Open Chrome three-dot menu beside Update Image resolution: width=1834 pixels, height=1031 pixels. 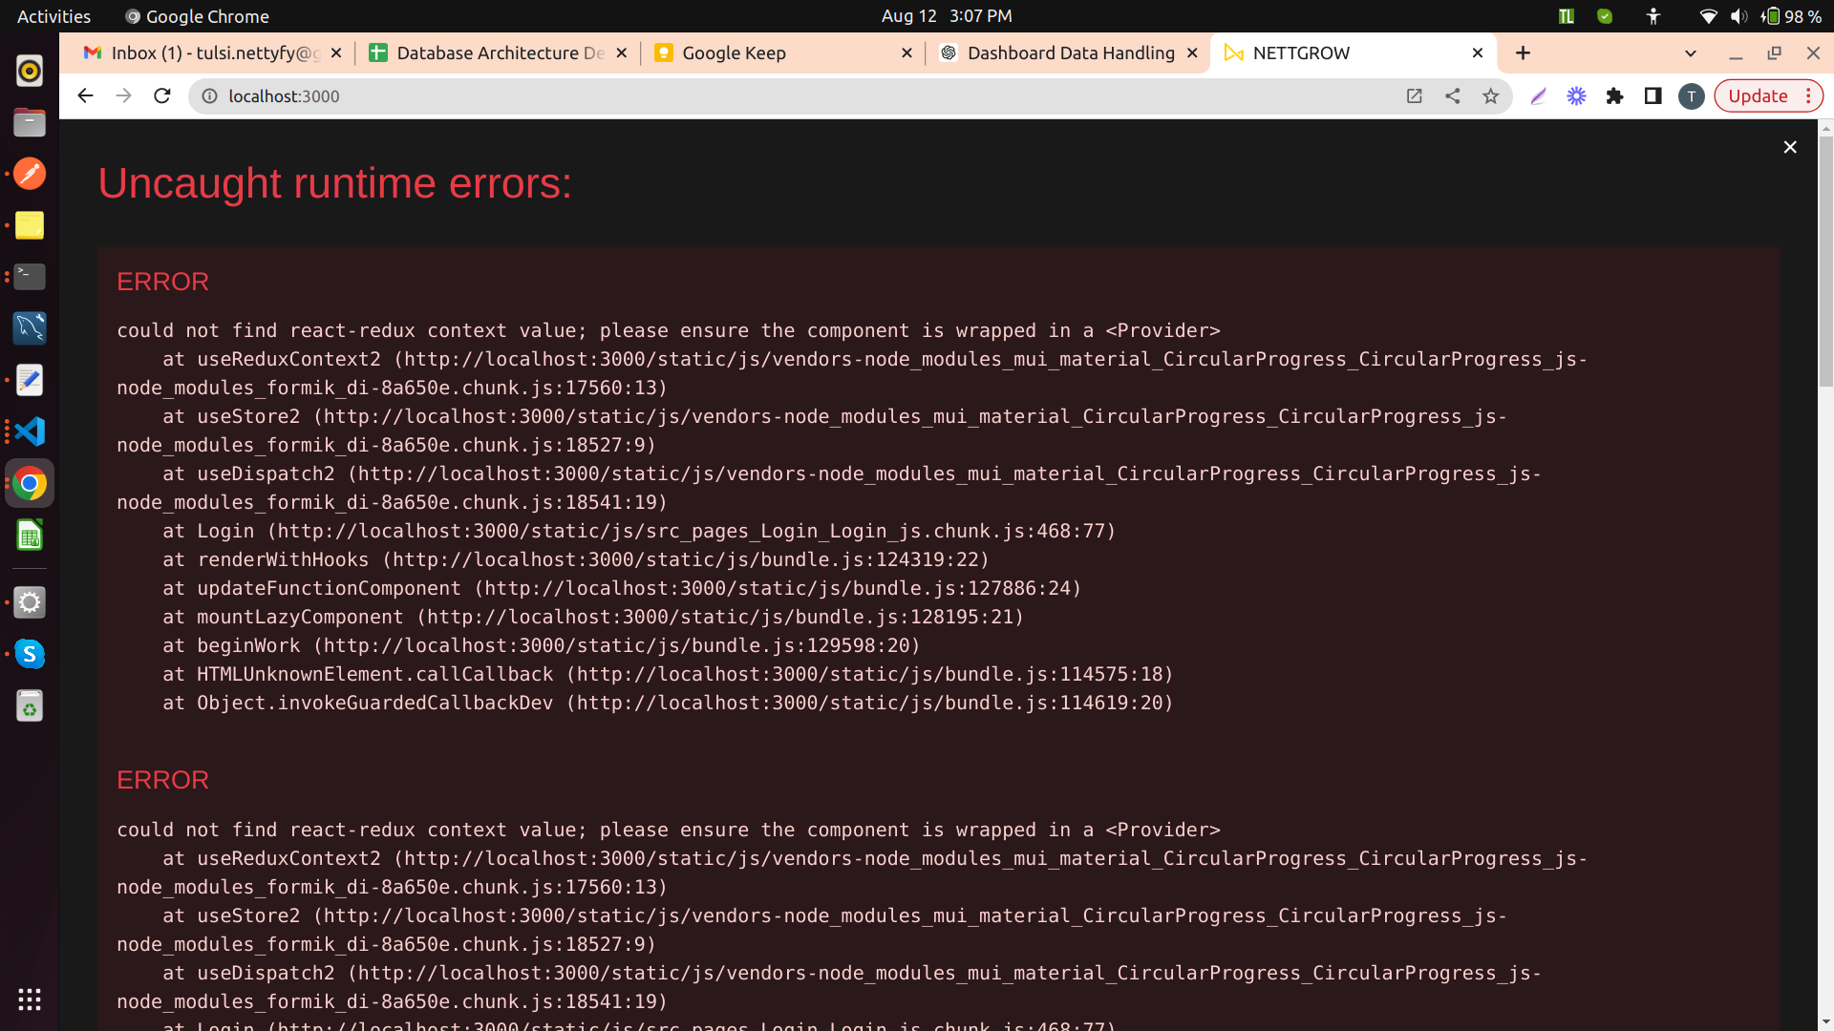pyautogui.click(x=1808, y=95)
